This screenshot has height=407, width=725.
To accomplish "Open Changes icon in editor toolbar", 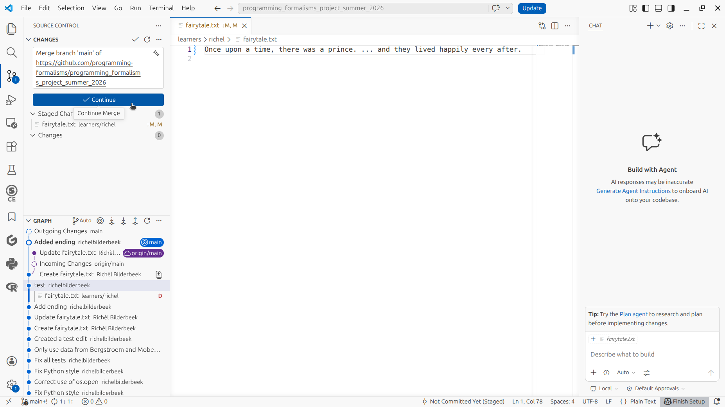I will [x=542, y=26].
